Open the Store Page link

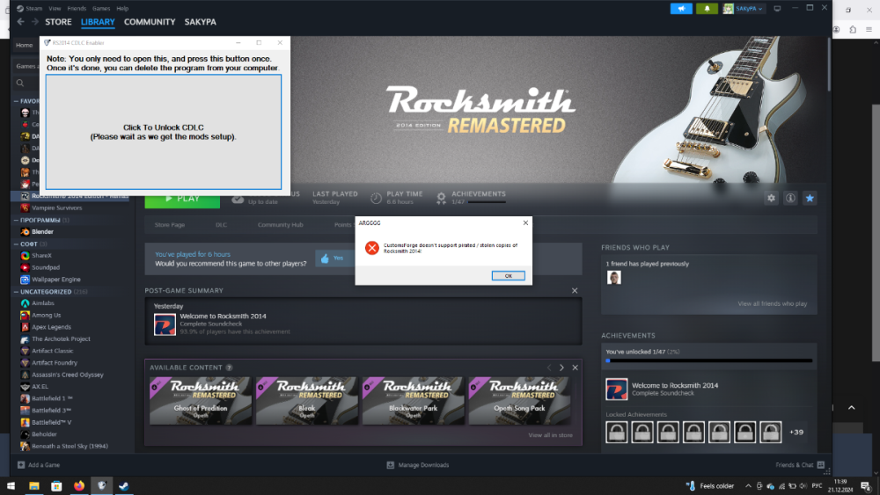tap(170, 225)
